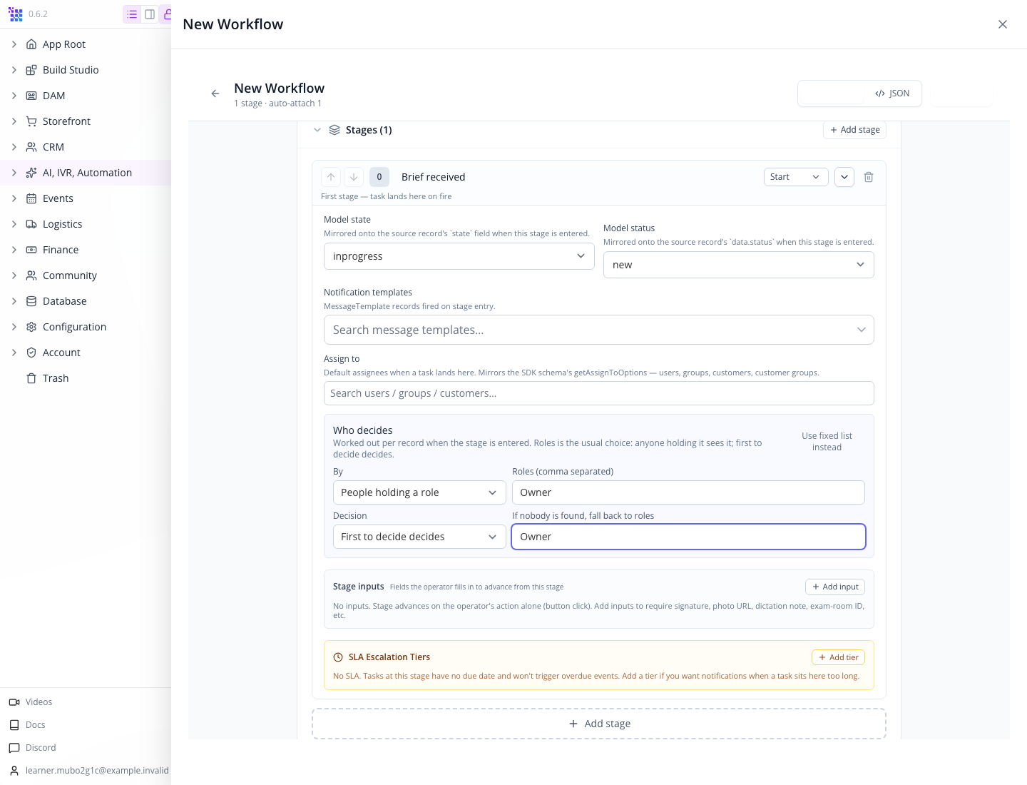Viewport: 1027px width, 785px height.
Task: Open Docs via the book icon
Action: point(14,725)
